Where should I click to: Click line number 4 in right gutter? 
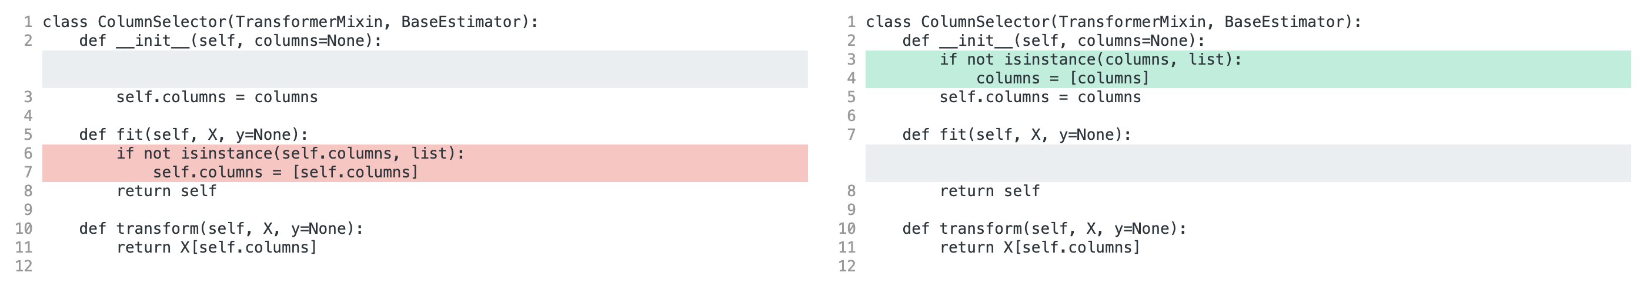851,78
